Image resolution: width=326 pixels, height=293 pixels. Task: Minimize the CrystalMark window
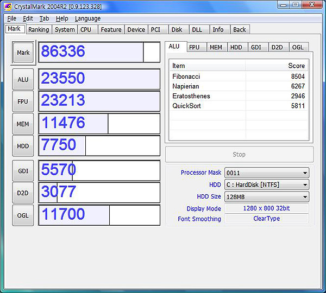283,5
